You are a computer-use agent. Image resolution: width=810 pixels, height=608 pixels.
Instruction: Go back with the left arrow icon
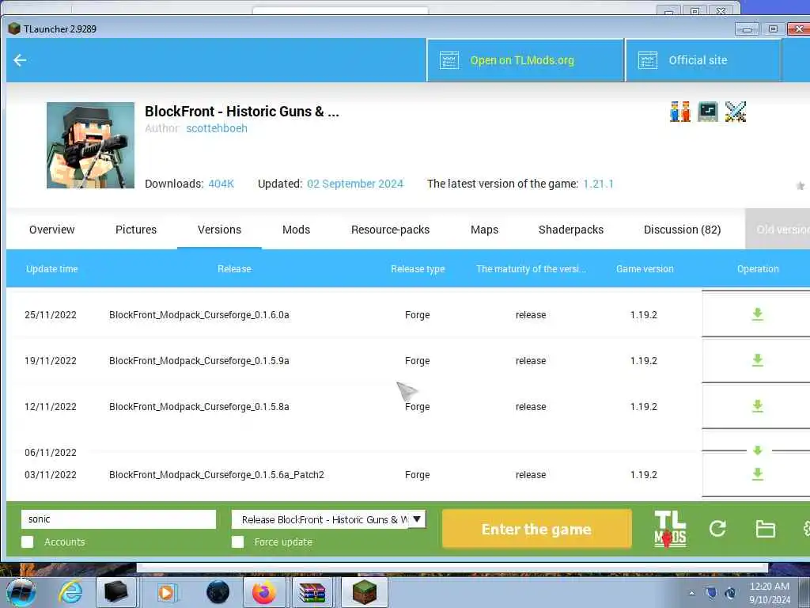[20, 60]
